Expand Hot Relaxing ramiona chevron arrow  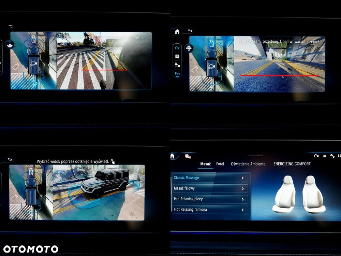(243, 210)
